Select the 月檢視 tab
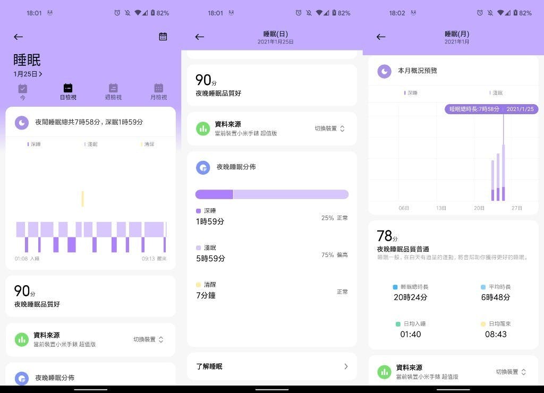This screenshot has height=393, width=544. tap(158, 92)
